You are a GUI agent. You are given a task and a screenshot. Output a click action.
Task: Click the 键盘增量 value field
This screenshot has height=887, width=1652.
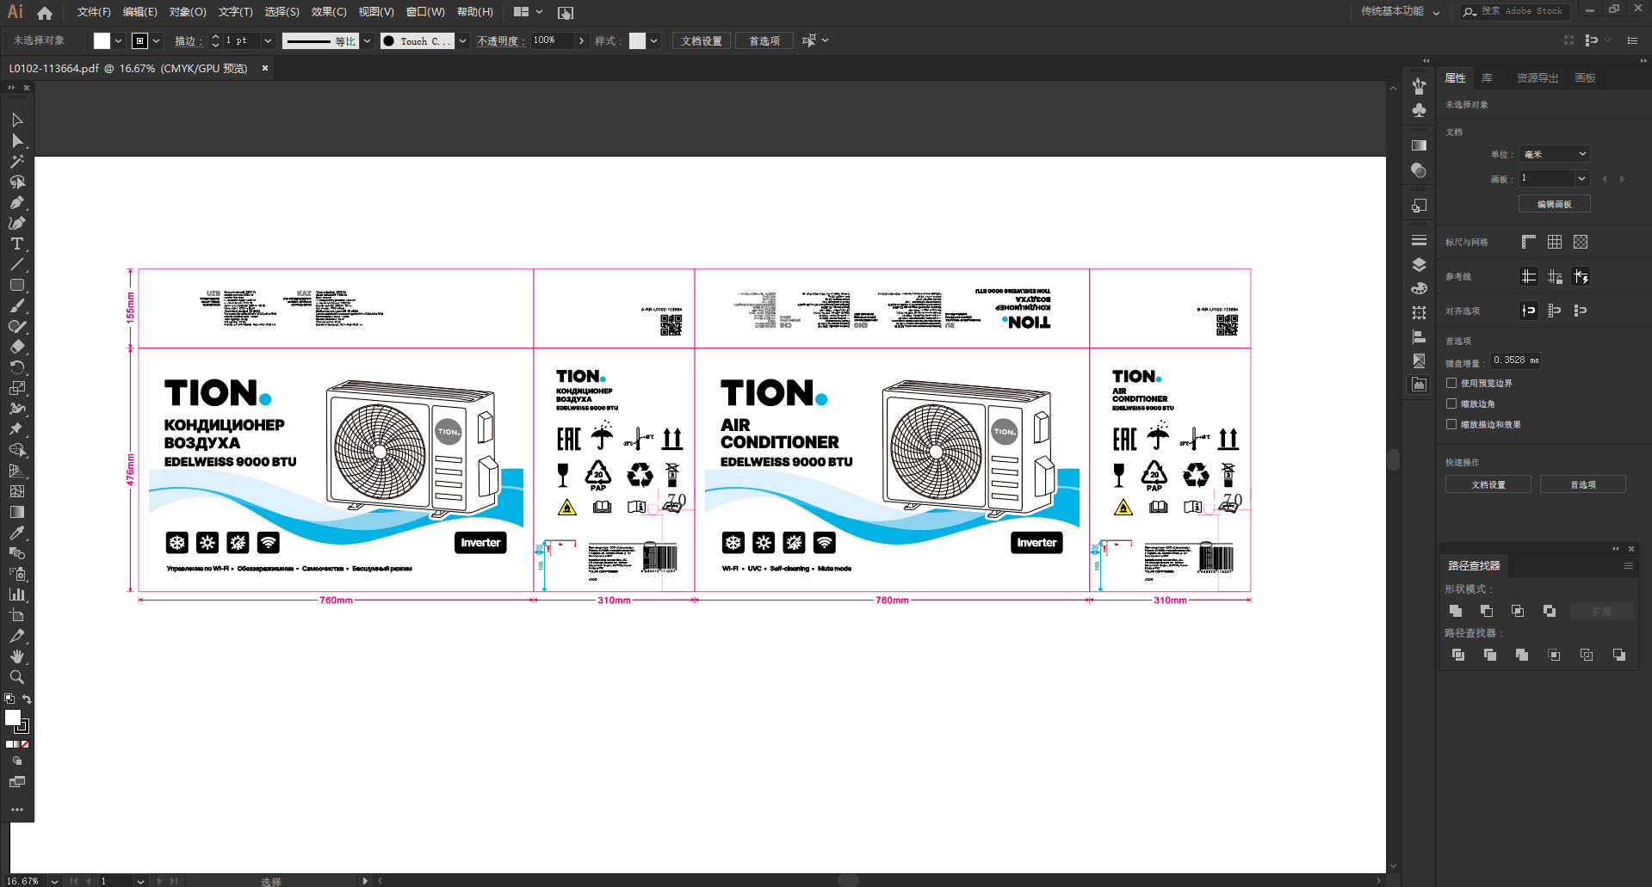pyautogui.click(x=1516, y=360)
